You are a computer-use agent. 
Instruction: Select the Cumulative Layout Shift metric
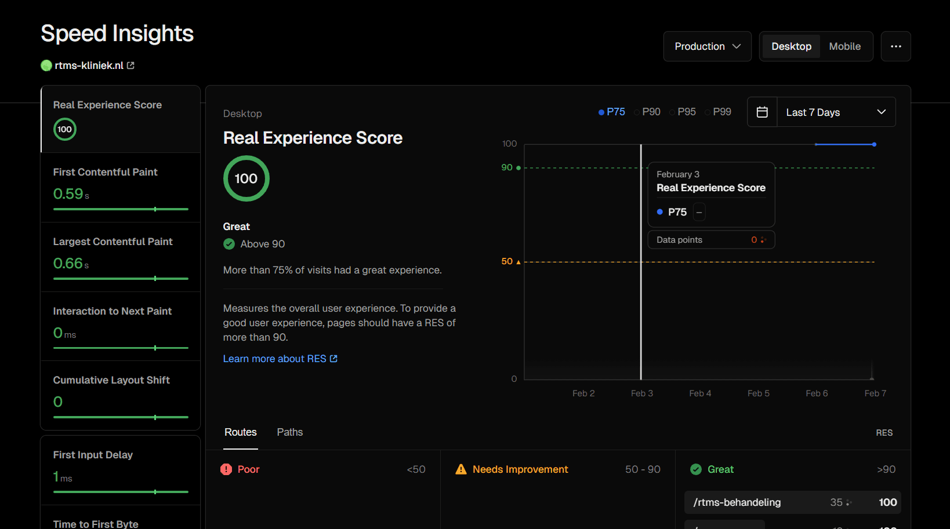pyautogui.click(x=121, y=396)
